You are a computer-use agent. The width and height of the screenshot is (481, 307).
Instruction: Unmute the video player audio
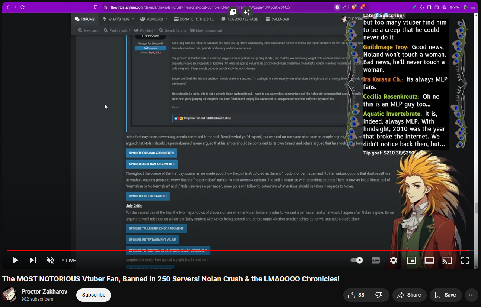50,260
